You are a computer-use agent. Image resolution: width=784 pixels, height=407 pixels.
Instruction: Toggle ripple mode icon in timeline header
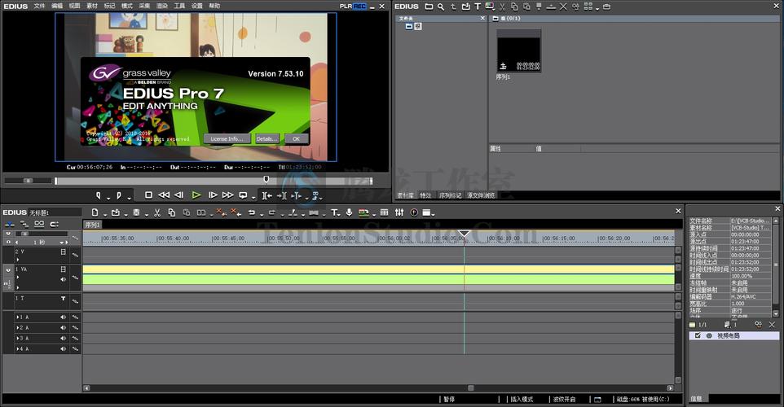(24, 224)
